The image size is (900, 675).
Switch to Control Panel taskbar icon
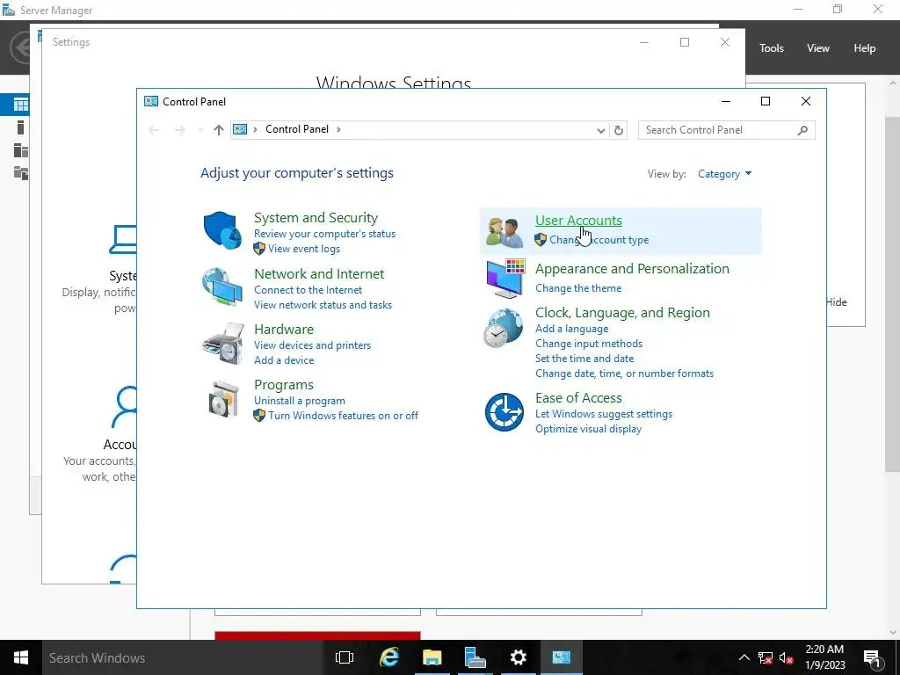coord(562,657)
